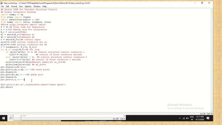Click the 'N_t = int(round(T/h))' line
The height and width of the screenshot is (125, 222).
[x=14, y=32]
